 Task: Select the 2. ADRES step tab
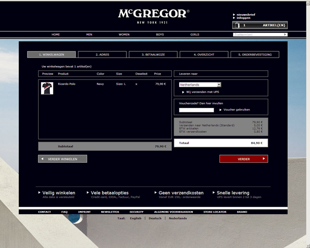[x=102, y=54]
